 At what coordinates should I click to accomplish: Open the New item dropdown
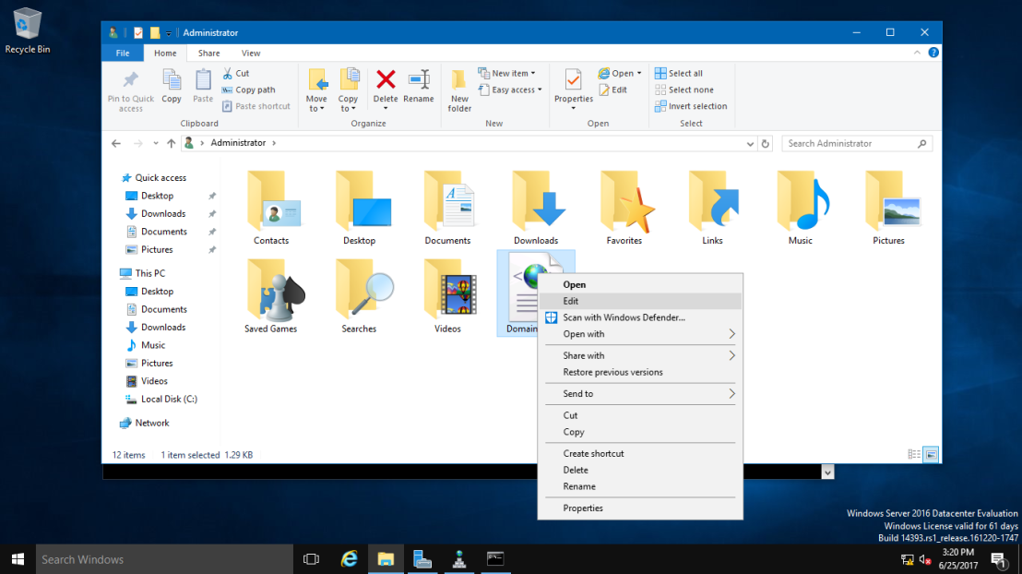507,73
